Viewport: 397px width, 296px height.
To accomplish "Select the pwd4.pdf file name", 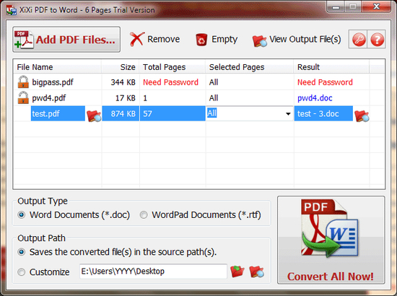I will point(49,98).
